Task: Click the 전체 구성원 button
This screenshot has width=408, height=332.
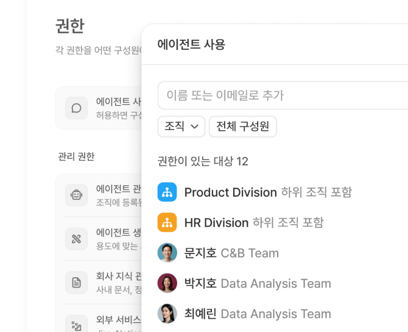Action: coord(243,126)
